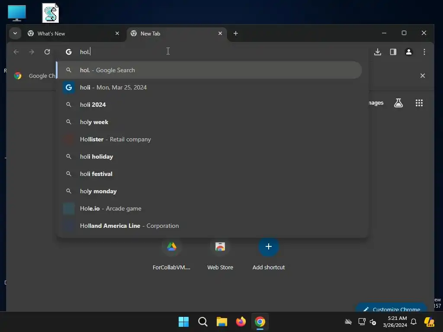Choose 'Holland America Line' suggestion
This screenshot has height=332, width=443.
point(209,226)
